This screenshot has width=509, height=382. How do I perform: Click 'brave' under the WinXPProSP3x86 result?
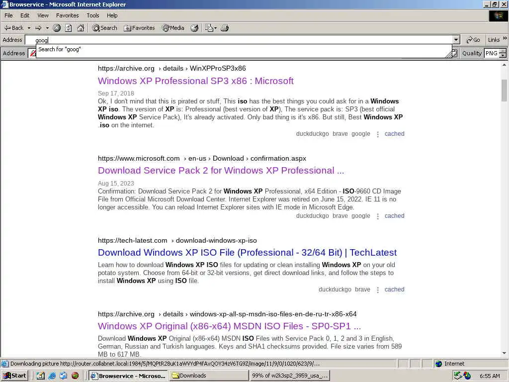pos(340,134)
